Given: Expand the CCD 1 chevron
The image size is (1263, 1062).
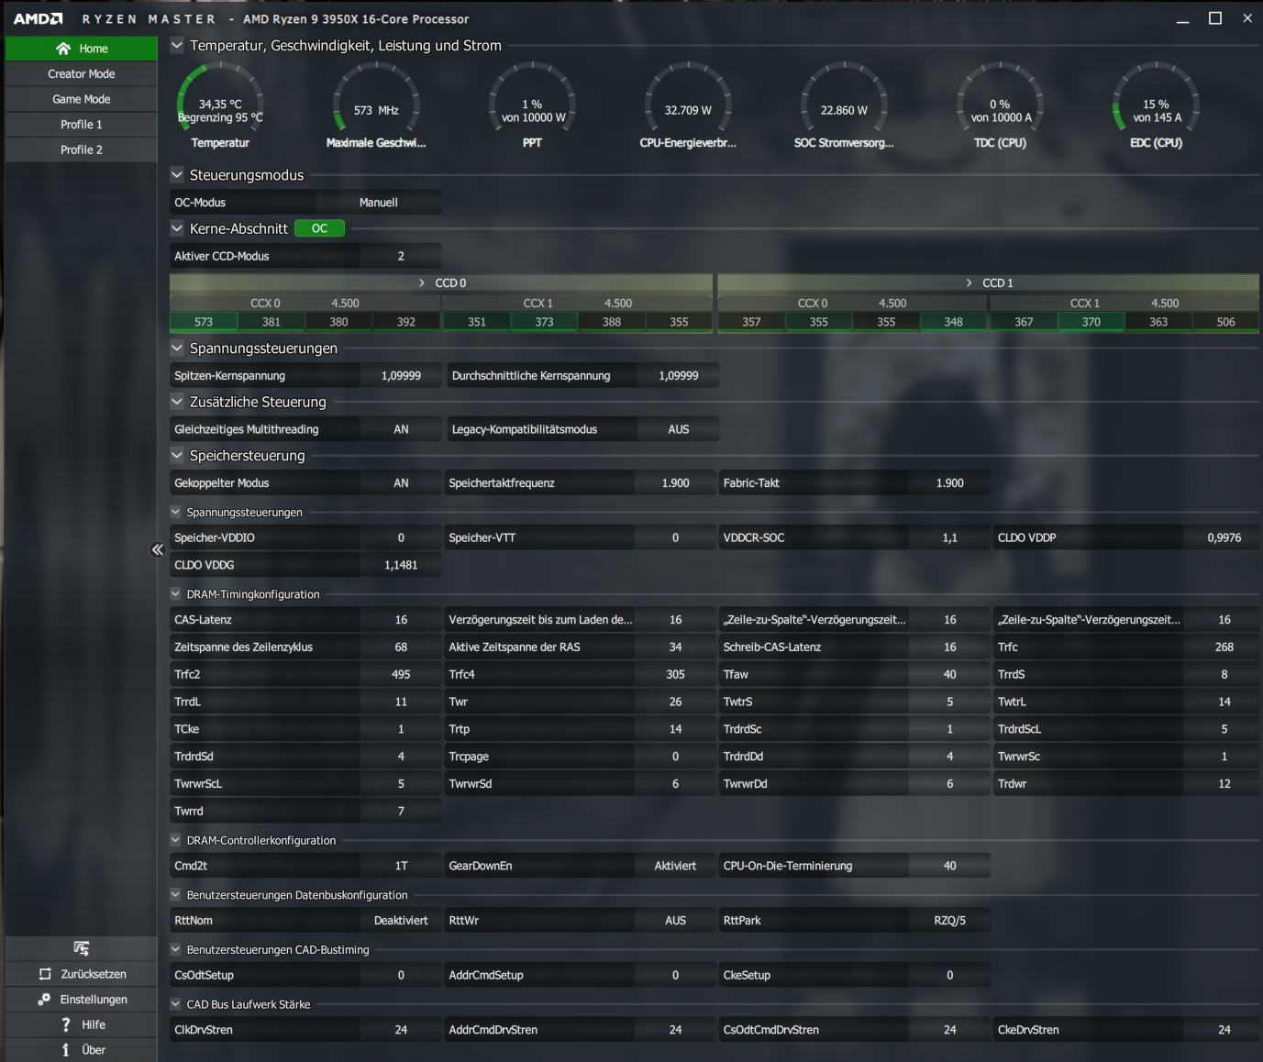Looking at the screenshot, I should click(969, 282).
